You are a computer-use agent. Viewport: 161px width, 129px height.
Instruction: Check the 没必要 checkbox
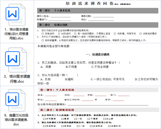tap(104, 119)
